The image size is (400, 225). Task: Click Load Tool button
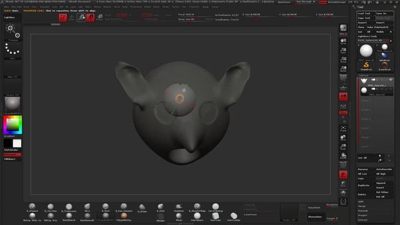pos(366,13)
